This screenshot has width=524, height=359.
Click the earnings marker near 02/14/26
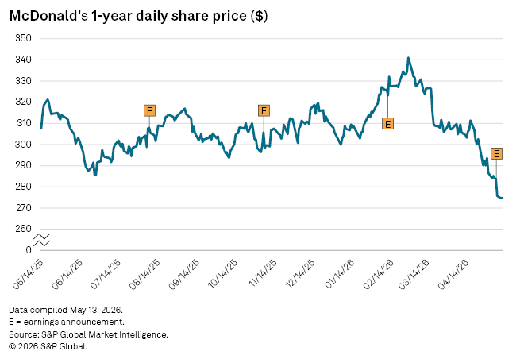pyautogui.click(x=387, y=124)
